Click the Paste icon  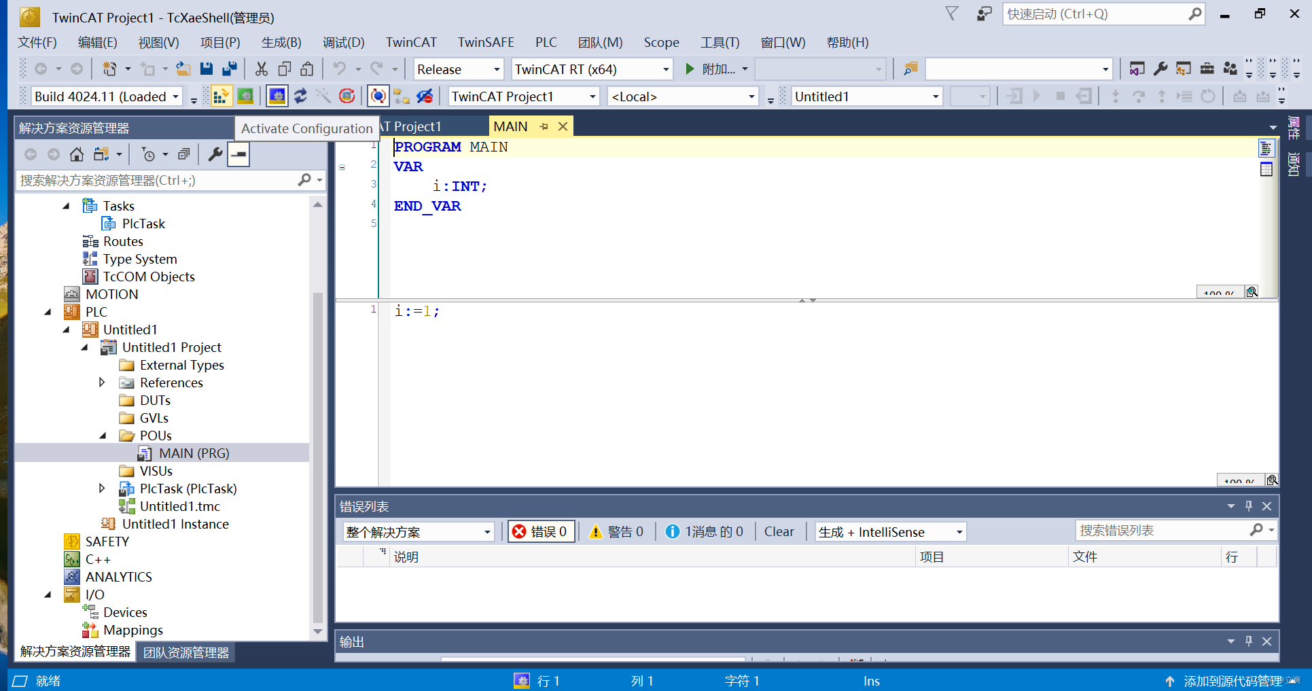tap(307, 69)
